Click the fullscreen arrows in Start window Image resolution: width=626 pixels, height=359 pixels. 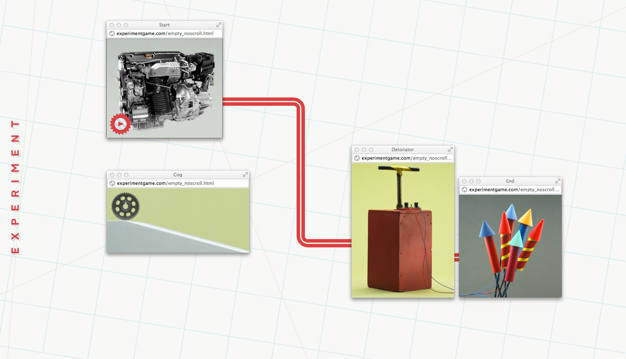coord(218,25)
